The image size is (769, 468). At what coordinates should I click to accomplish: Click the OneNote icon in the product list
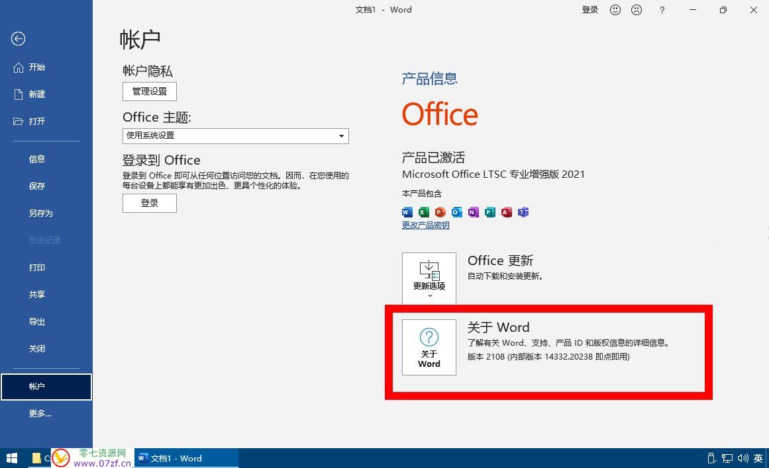[x=473, y=212]
